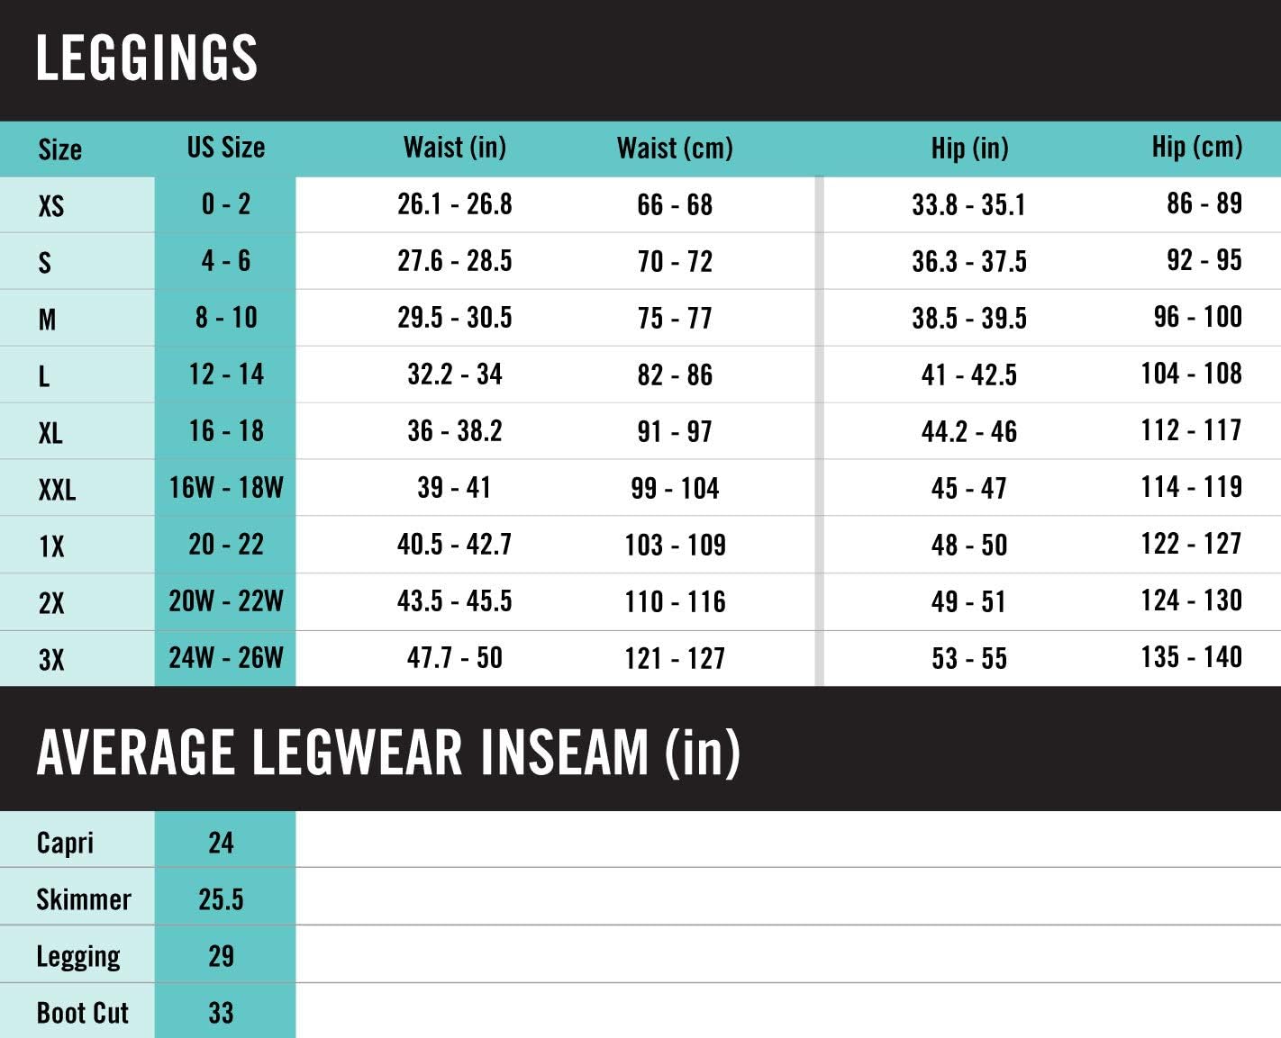The image size is (1281, 1038).
Task: Select the 3X size row label
Action: (51, 660)
